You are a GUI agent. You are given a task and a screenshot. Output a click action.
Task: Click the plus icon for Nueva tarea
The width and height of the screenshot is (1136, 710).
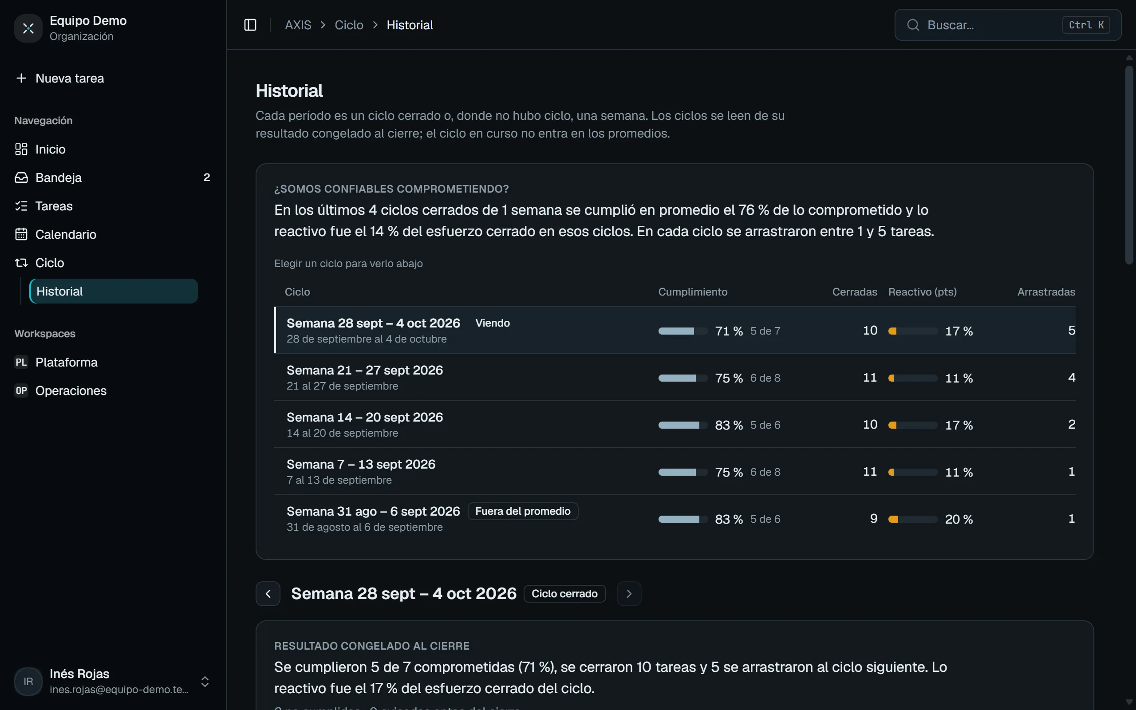pyautogui.click(x=21, y=78)
